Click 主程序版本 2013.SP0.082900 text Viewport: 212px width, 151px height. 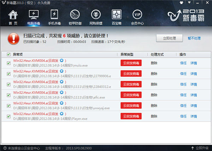(68, 148)
